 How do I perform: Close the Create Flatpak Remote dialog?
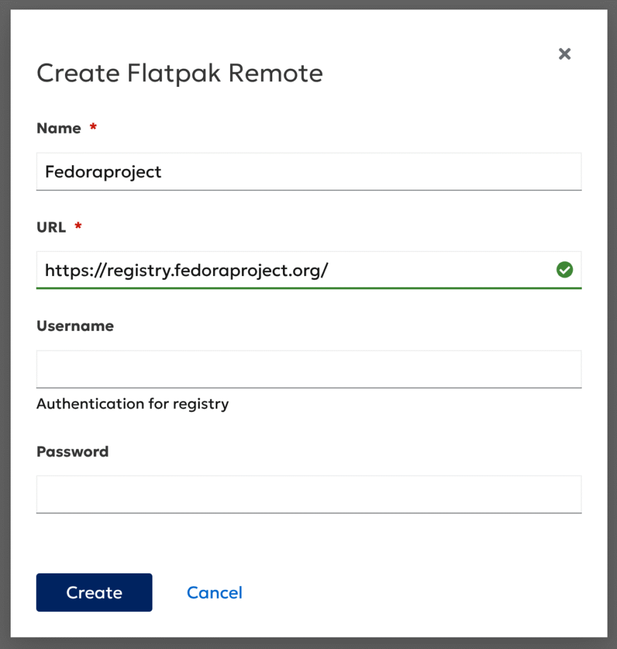(564, 54)
